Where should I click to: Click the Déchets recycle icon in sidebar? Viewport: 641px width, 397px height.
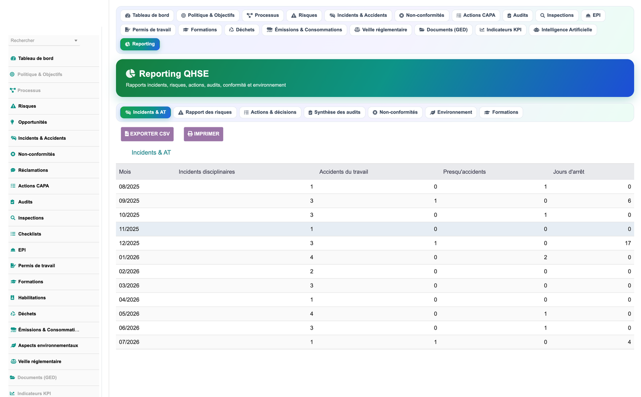[13, 314]
